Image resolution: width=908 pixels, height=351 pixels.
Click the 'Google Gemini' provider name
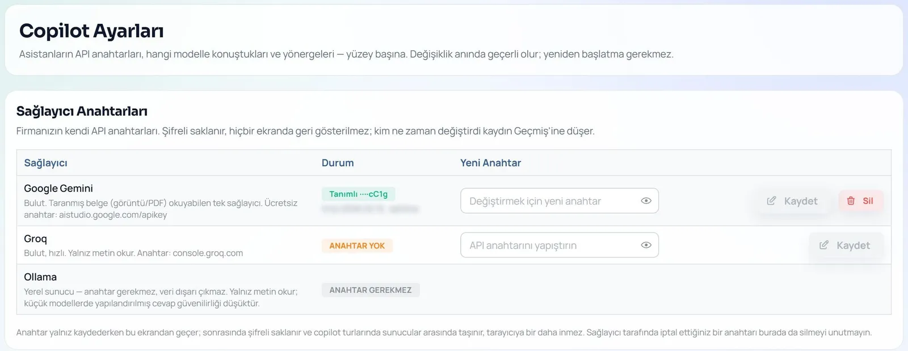[58, 188]
